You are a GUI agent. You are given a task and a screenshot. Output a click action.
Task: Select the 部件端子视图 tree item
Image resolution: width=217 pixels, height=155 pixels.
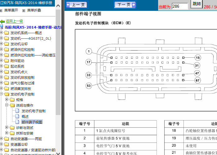[x=32, y=122]
